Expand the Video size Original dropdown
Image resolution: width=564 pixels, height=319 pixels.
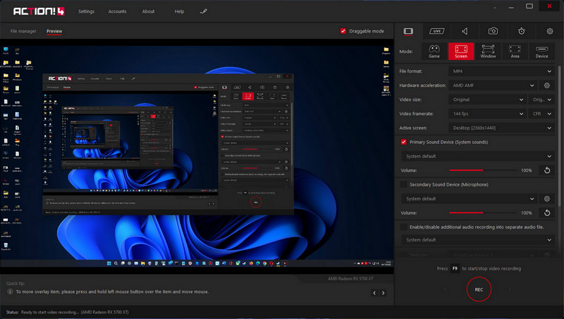[x=487, y=100]
